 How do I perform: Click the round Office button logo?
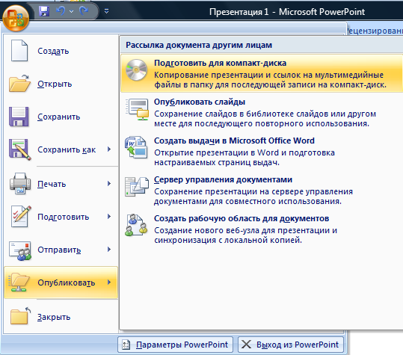(16, 18)
